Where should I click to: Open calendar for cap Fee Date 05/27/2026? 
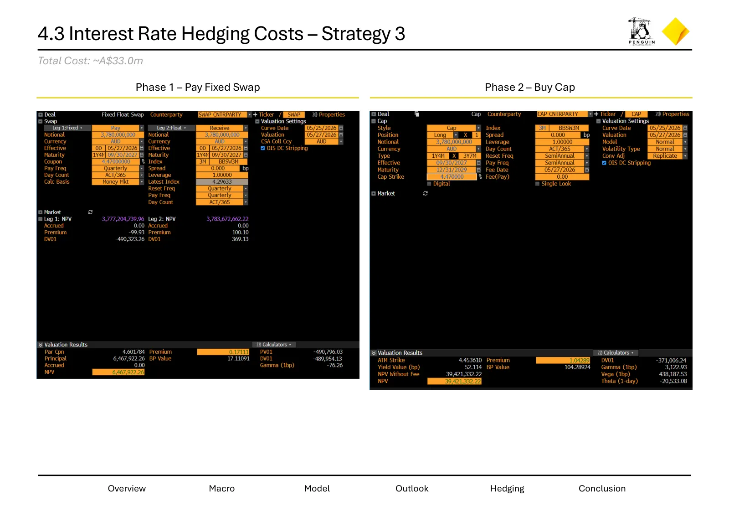(587, 170)
